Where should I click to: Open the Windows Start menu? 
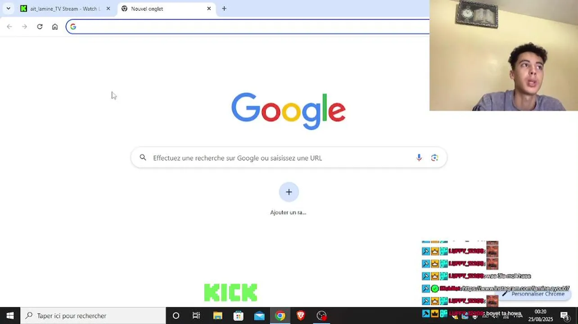point(10,315)
